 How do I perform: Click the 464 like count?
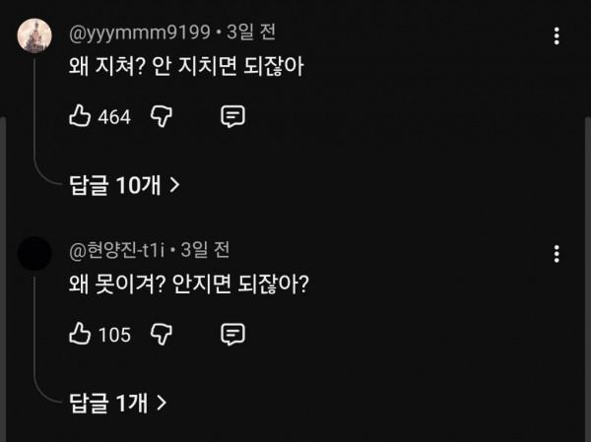pyautogui.click(x=114, y=118)
